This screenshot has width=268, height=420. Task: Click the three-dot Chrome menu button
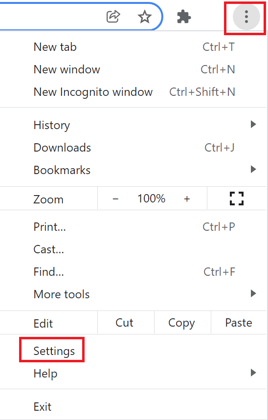[x=246, y=17]
